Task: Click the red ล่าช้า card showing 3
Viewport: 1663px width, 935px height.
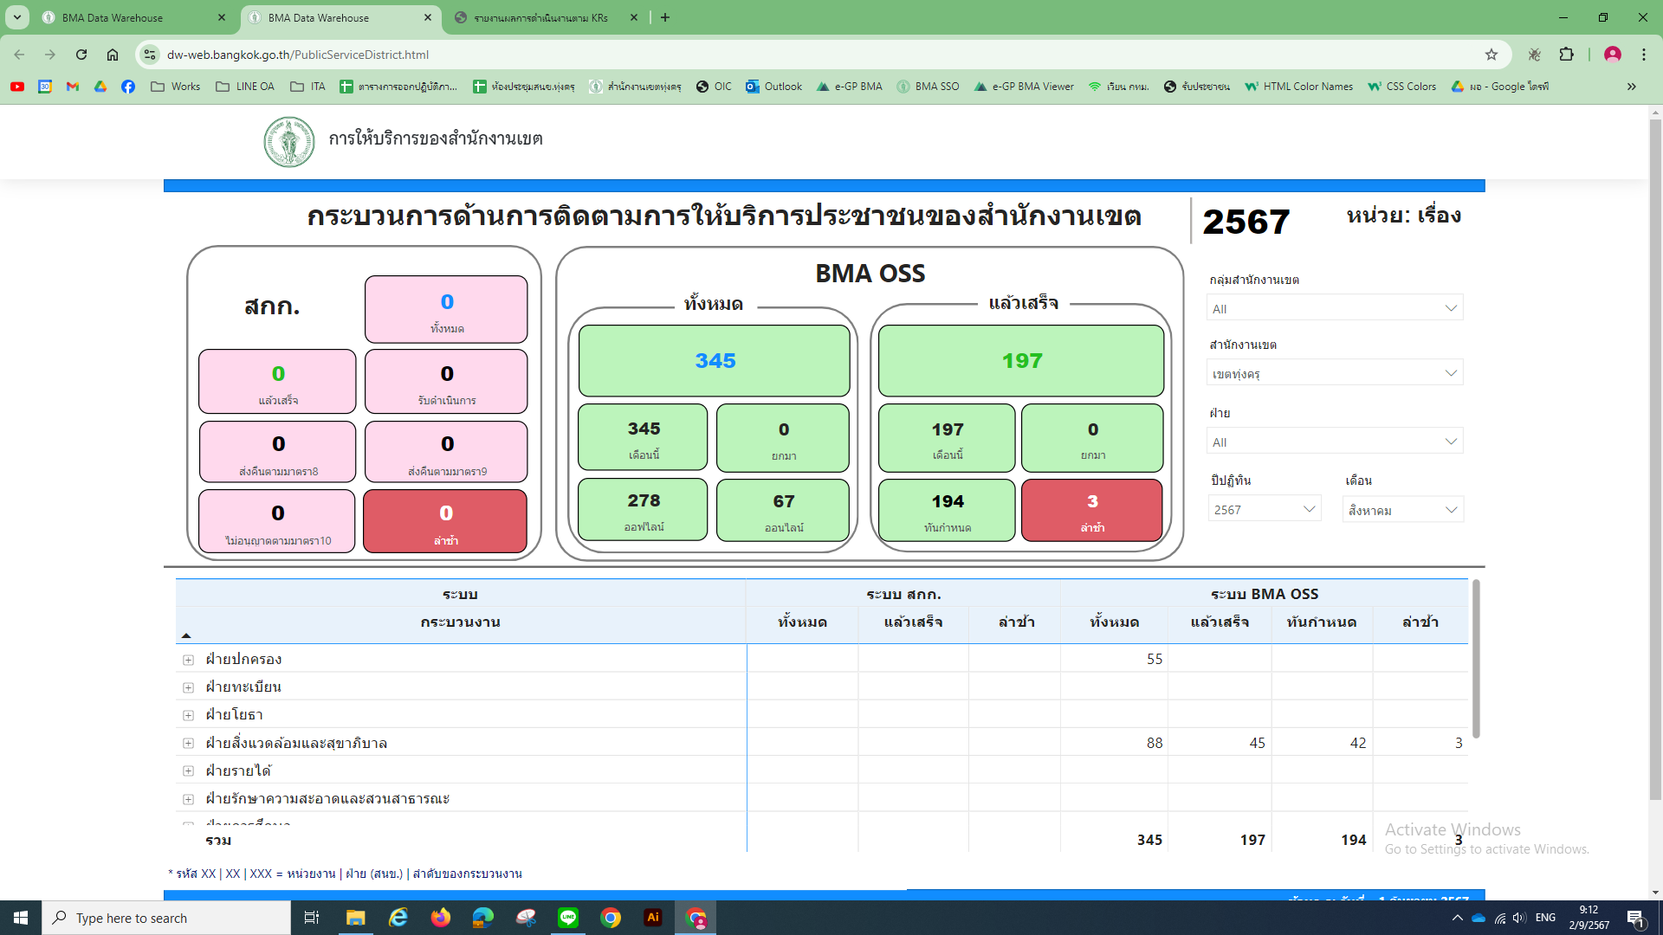Action: pos(1091,511)
